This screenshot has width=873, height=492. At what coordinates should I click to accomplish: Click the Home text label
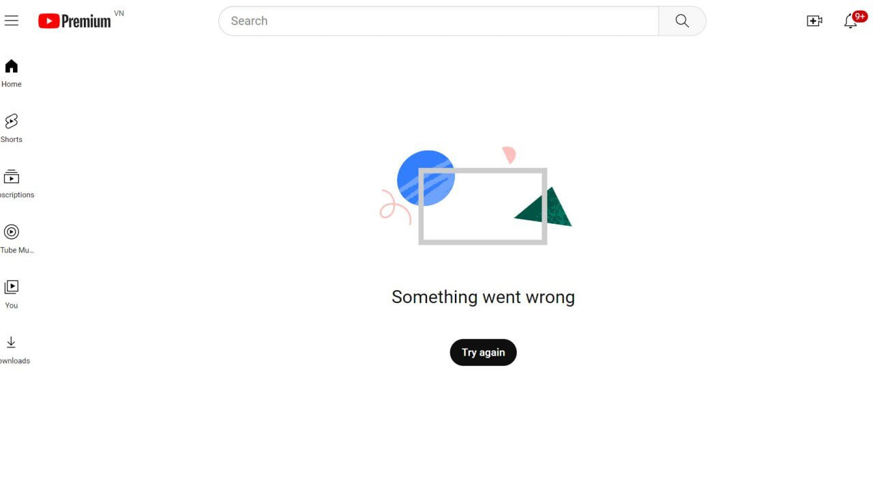point(12,85)
